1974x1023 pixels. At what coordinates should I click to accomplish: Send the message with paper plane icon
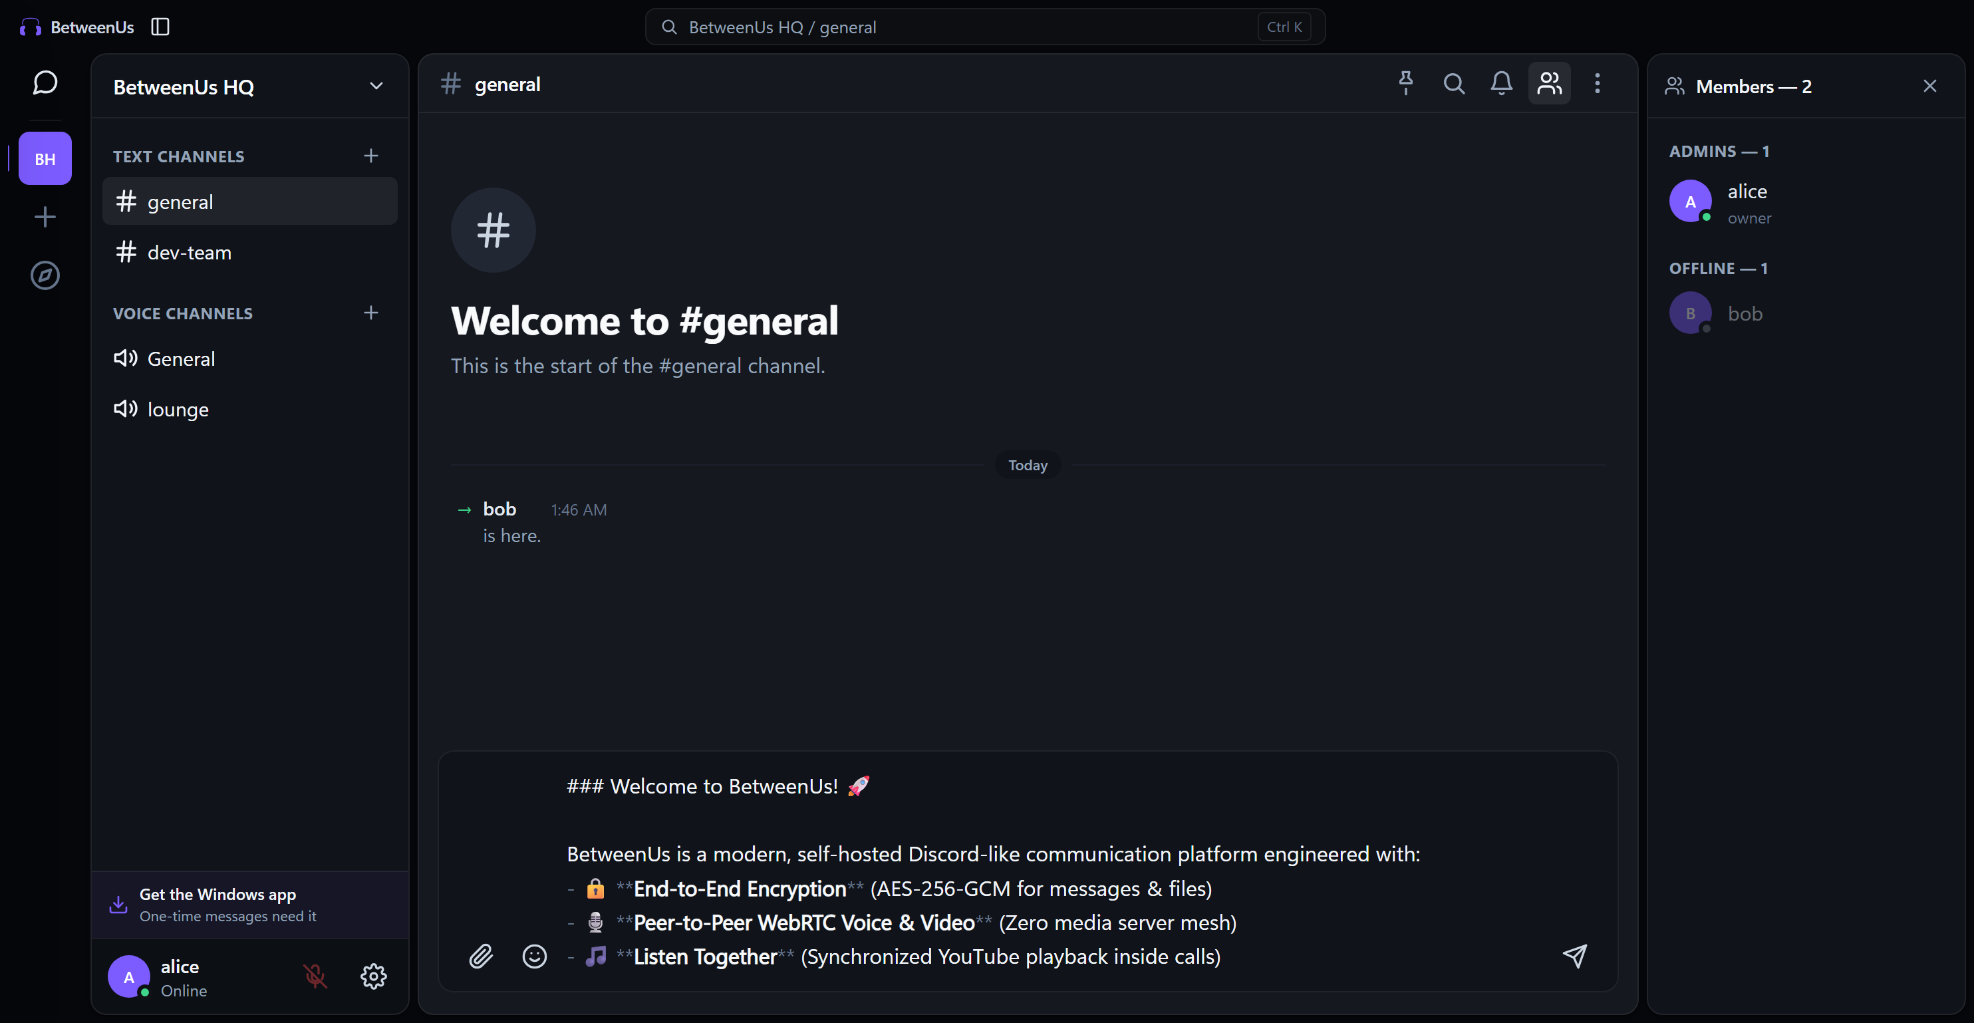(1575, 956)
